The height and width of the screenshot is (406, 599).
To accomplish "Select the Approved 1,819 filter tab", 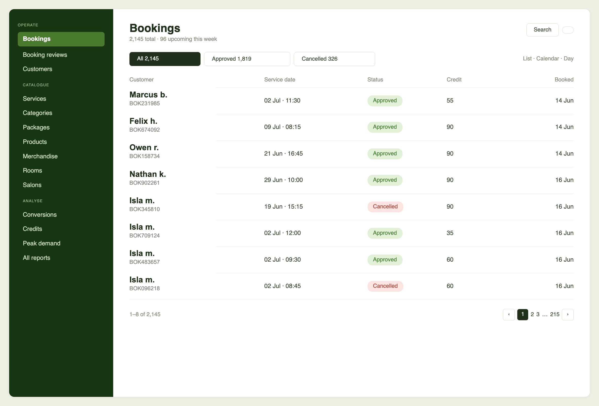I will (247, 59).
